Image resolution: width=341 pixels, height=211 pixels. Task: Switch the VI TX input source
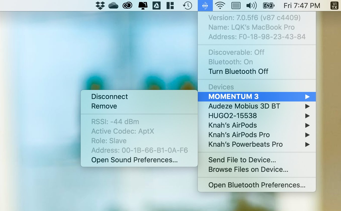[334, 5]
